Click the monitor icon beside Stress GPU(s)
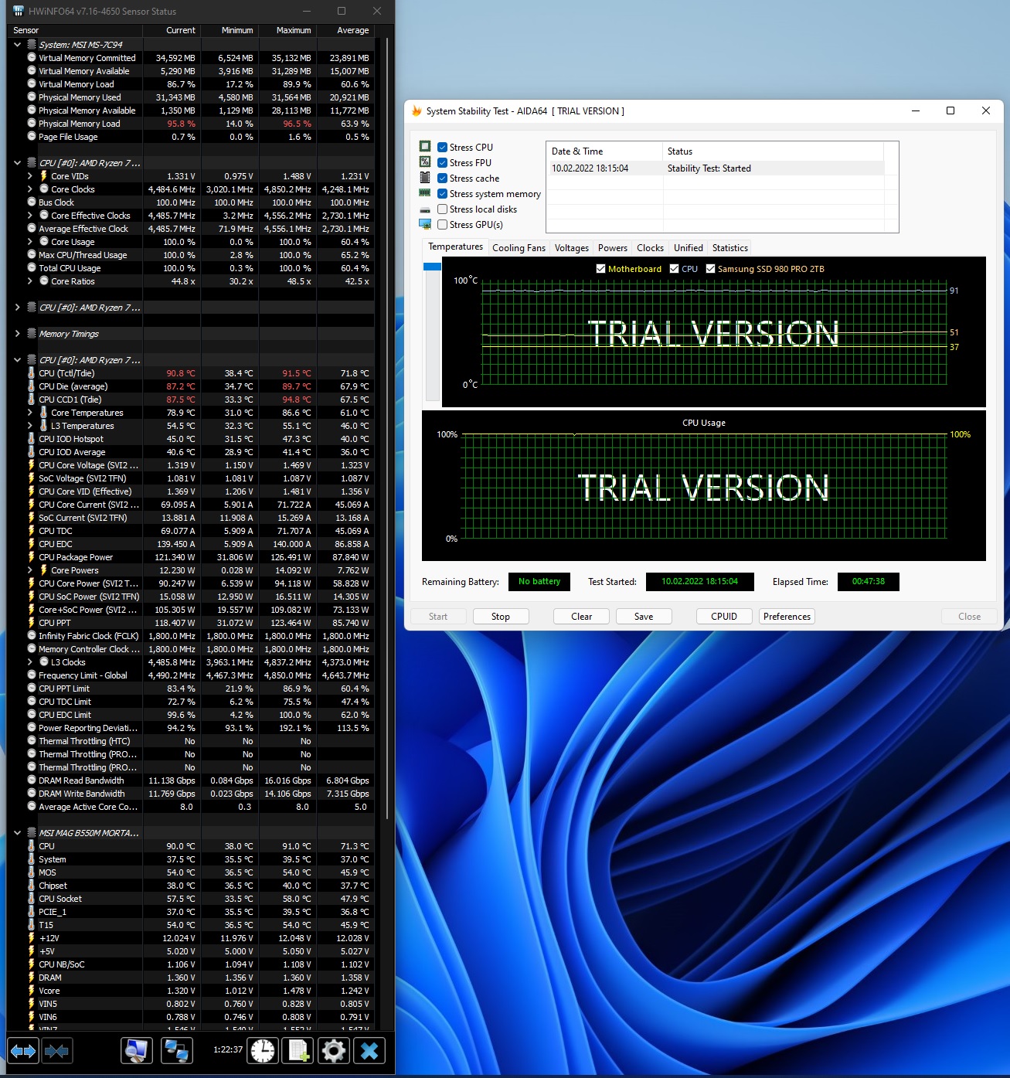The height and width of the screenshot is (1078, 1010). coord(425,224)
